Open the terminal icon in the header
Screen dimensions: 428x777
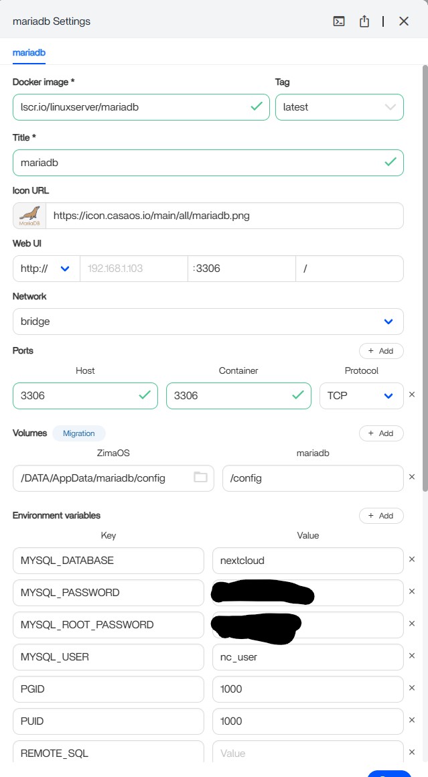coord(340,21)
